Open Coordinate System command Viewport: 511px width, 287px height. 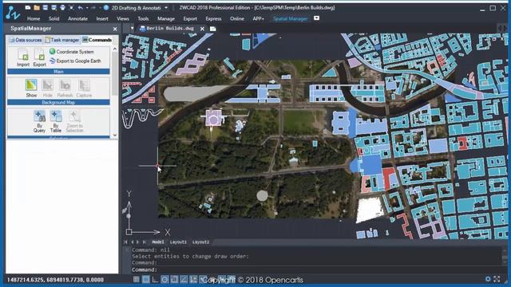[72, 52]
